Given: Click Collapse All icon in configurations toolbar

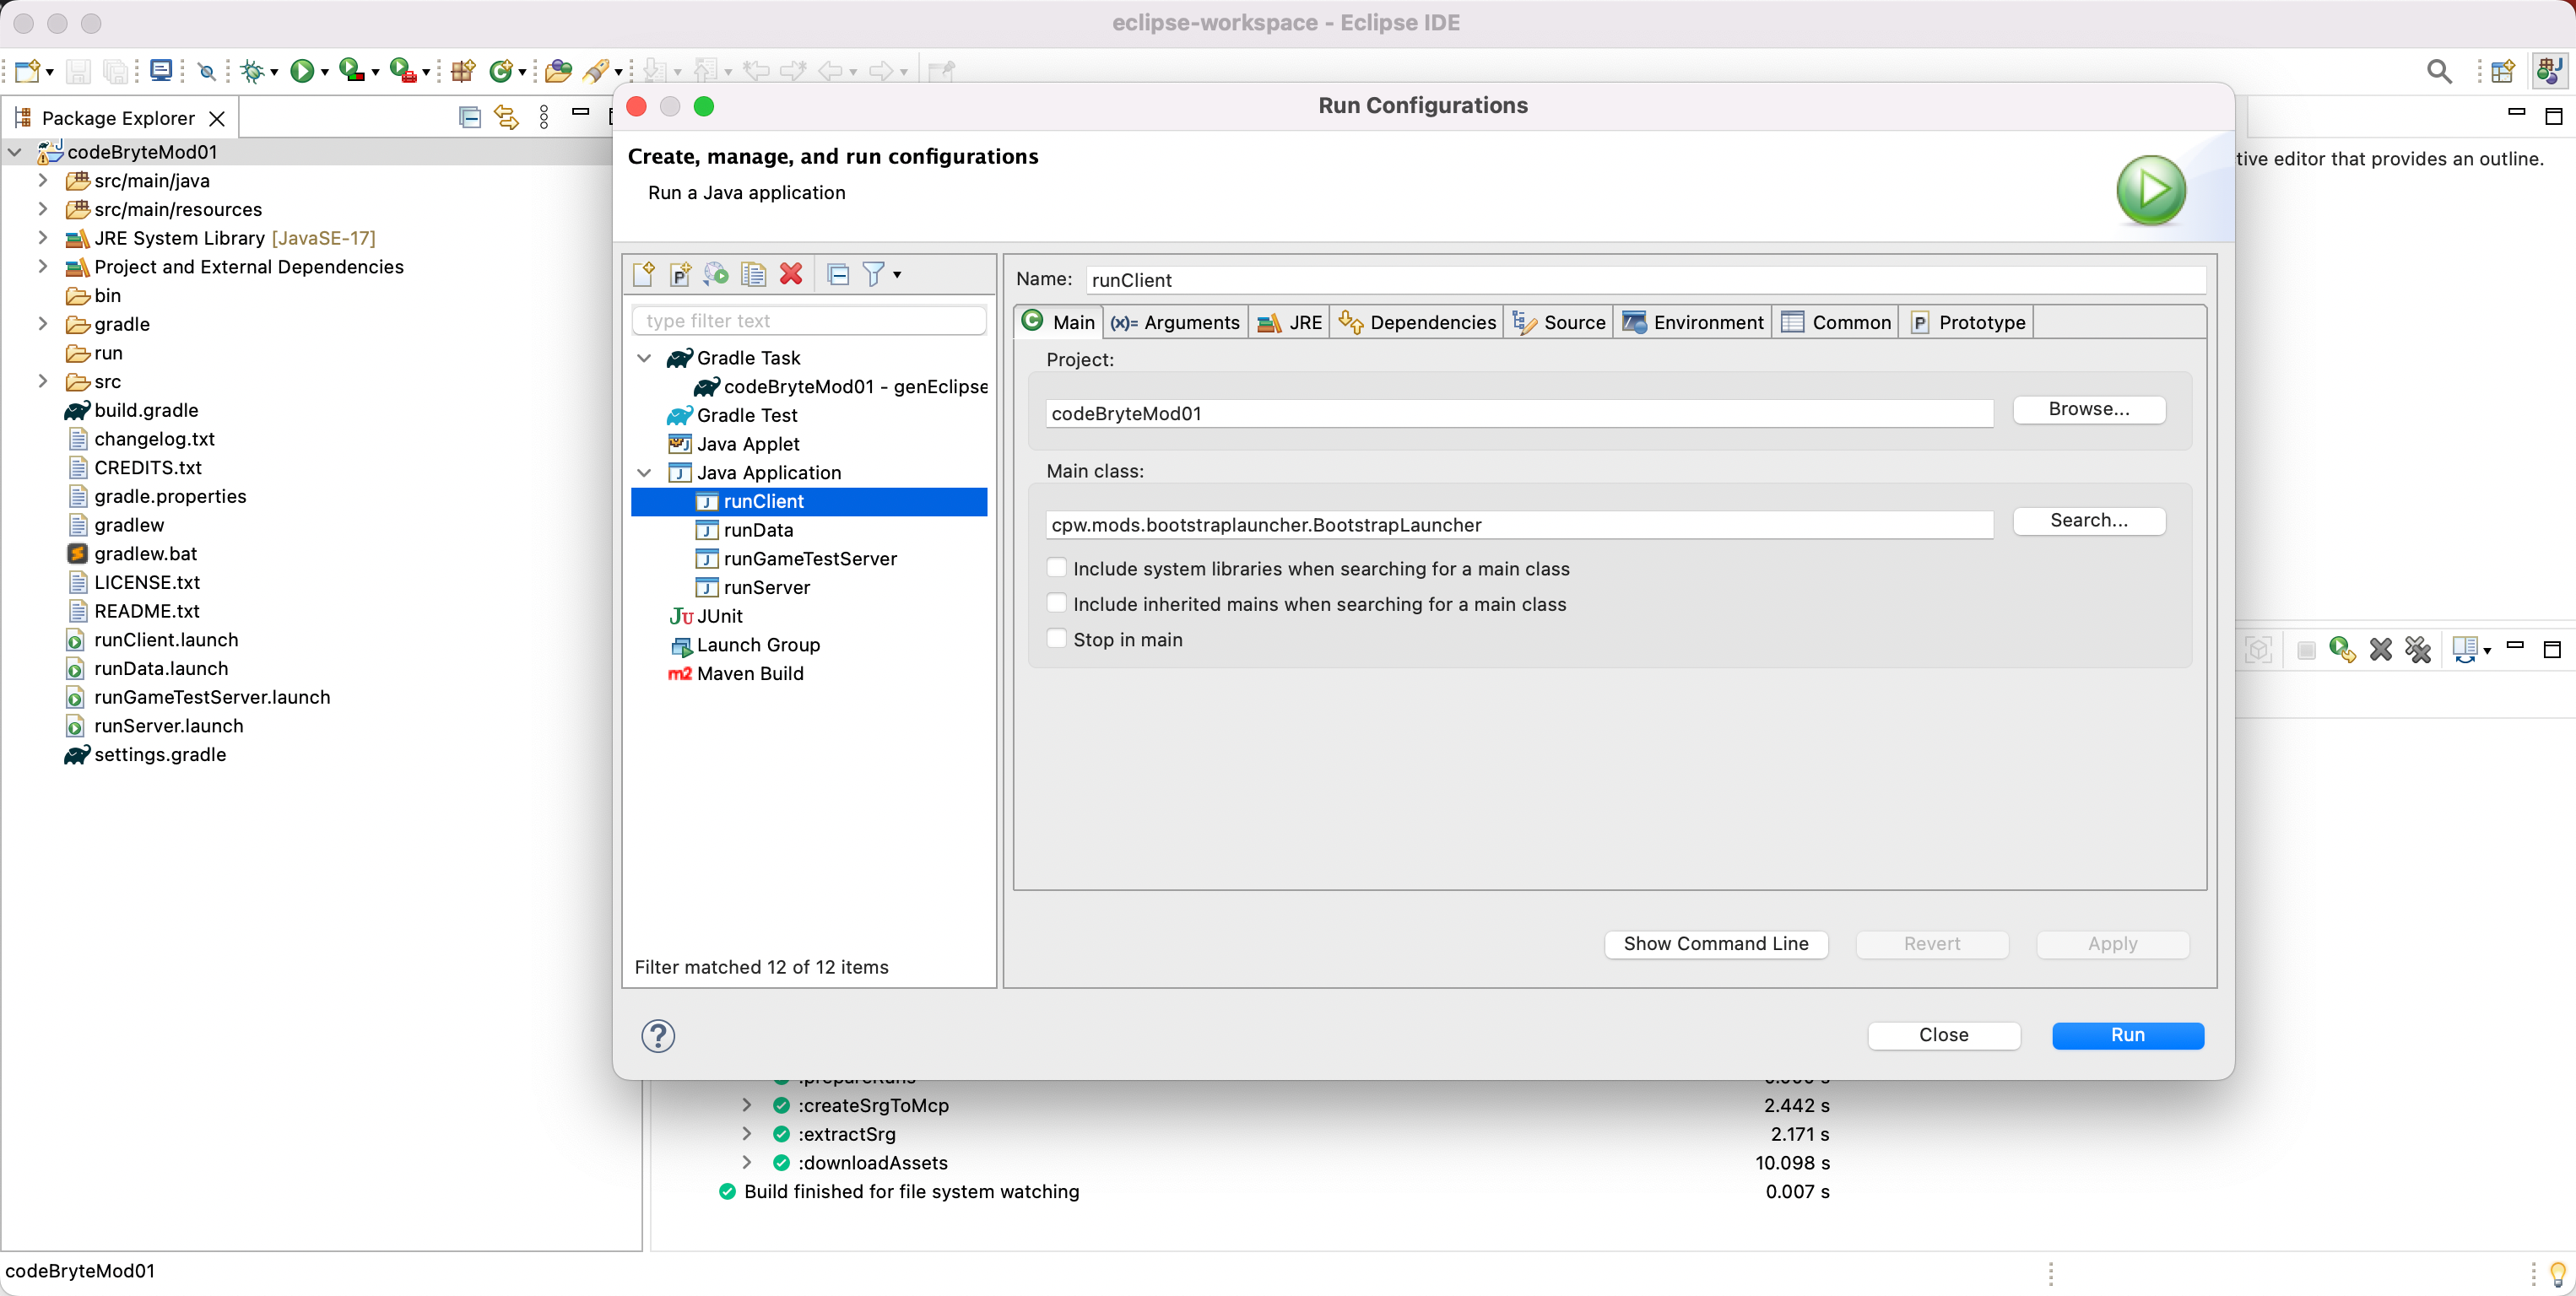Looking at the screenshot, I should [x=838, y=274].
